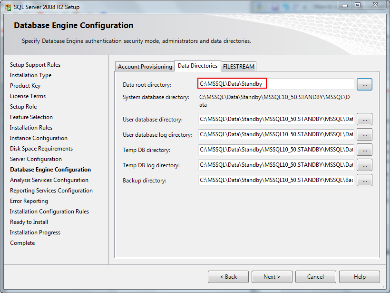
Task: Click the Analysis Services Configuration step
Action: (x=49, y=180)
